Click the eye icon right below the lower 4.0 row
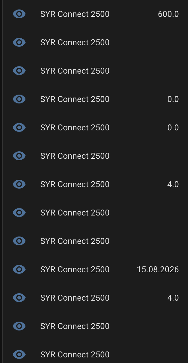 pos(19,326)
